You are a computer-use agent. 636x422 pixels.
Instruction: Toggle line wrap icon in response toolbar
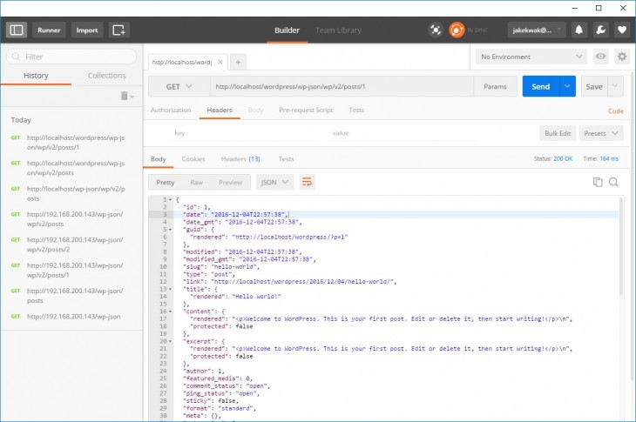(307, 182)
